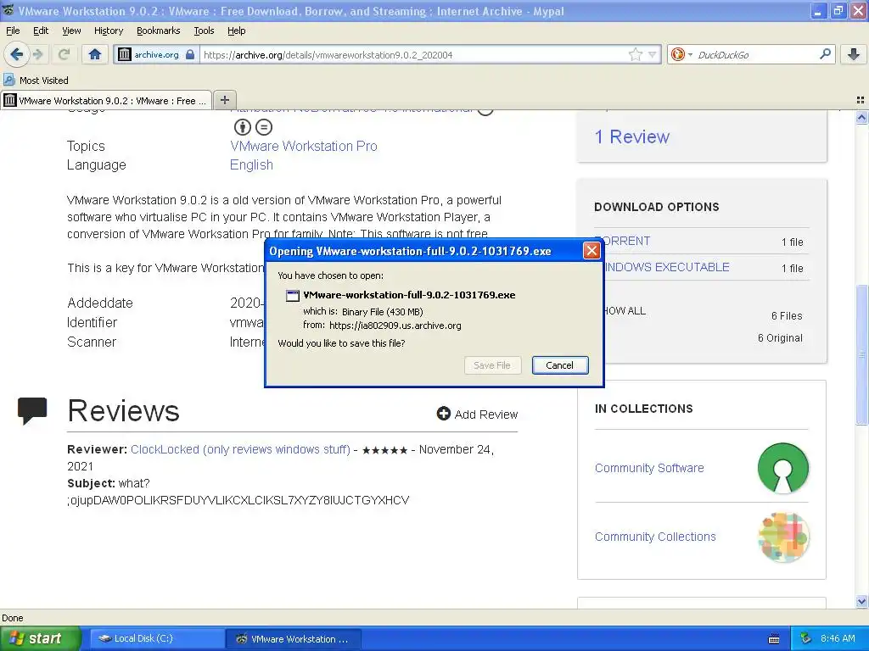Open the Tools menu

click(204, 31)
